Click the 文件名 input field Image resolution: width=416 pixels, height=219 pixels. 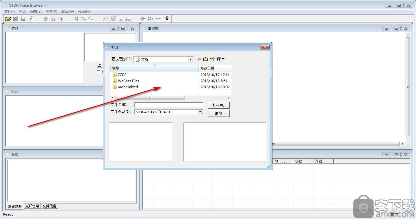point(169,105)
